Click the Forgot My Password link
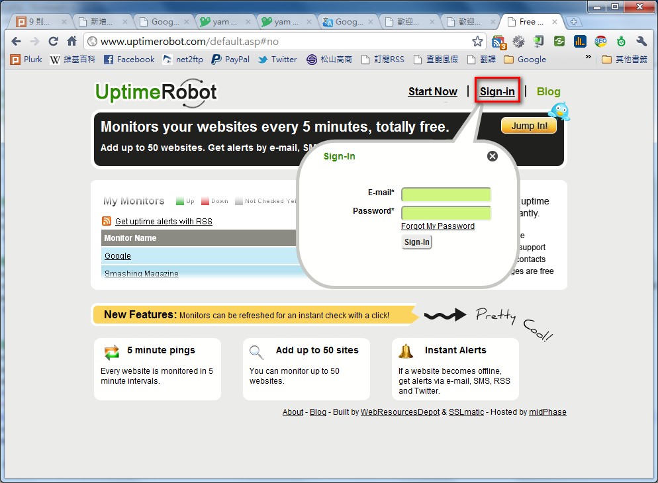 coord(438,226)
